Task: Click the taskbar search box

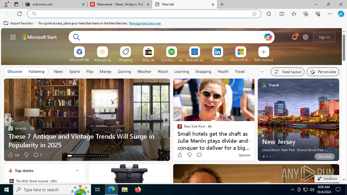Action: click(x=52, y=190)
